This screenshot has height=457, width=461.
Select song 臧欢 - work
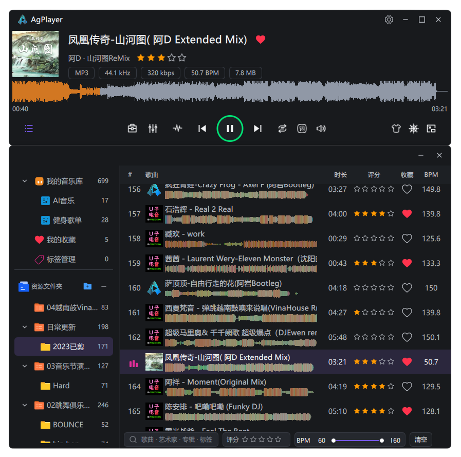tap(285, 239)
